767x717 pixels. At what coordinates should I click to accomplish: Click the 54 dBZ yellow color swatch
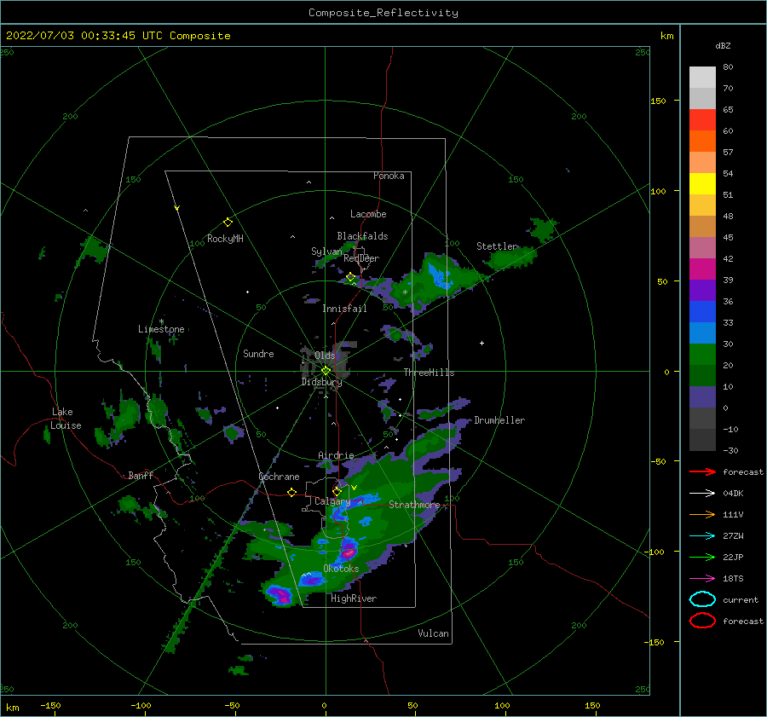[702, 183]
